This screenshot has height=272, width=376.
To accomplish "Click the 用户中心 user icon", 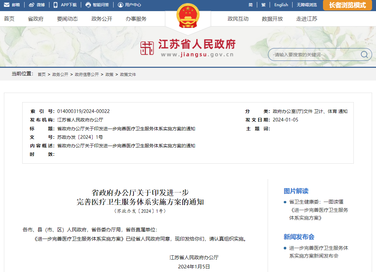I will (120, 5).
